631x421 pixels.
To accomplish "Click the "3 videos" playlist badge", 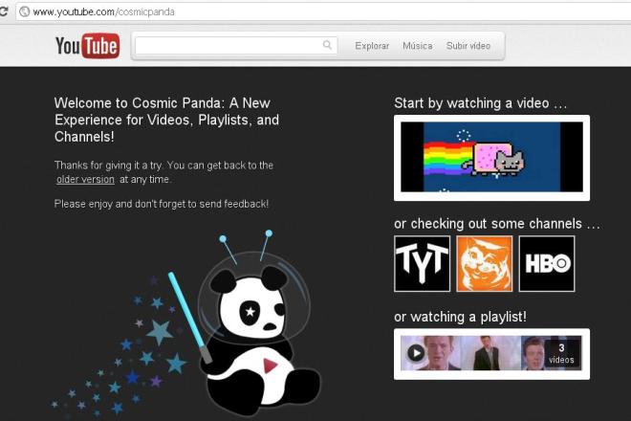I will pyautogui.click(x=562, y=354).
